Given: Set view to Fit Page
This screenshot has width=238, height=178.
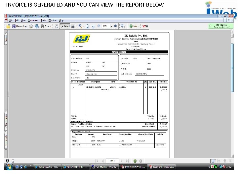Looking at the screenshot, I should point(87,26).
